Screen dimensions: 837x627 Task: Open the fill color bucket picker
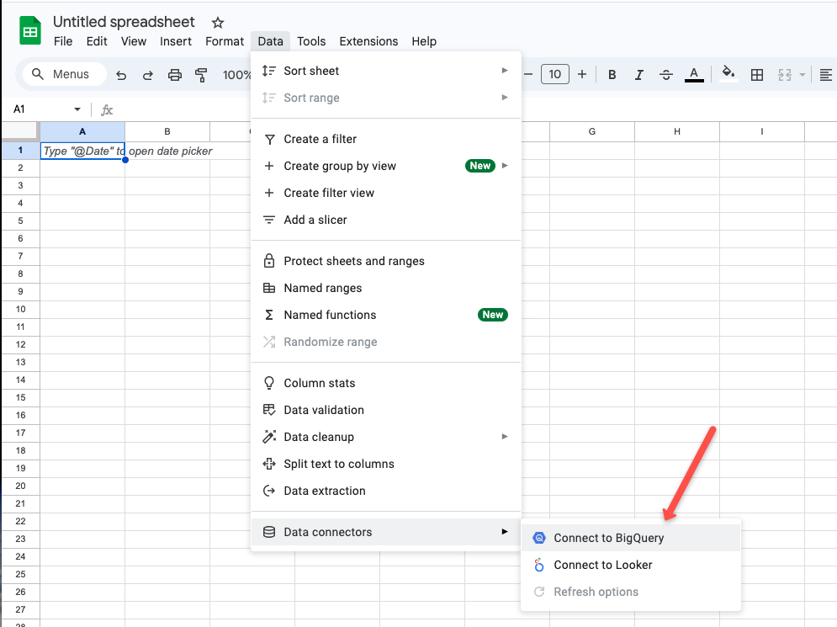(728, 74)
